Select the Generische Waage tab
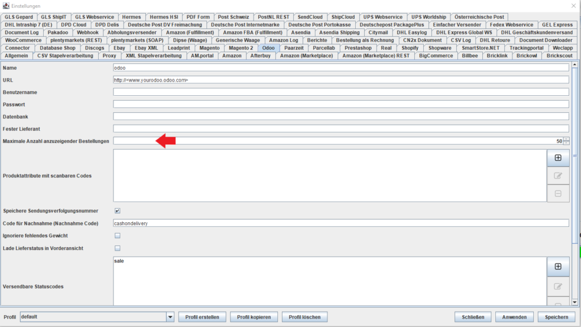 tap(238, 40)
